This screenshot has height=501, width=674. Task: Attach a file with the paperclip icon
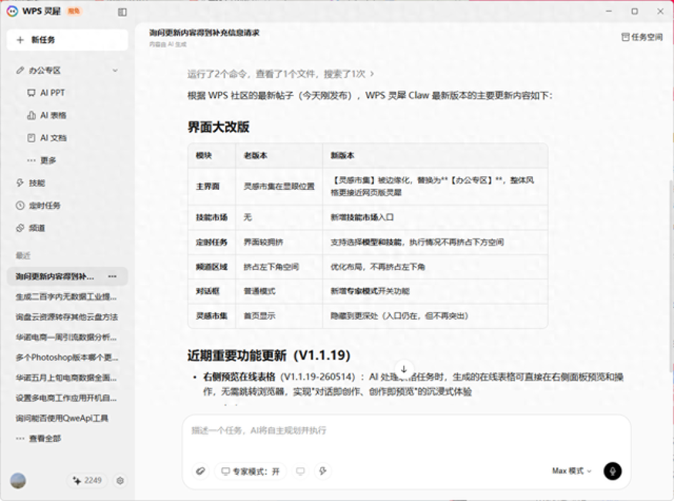pos(200,471)
